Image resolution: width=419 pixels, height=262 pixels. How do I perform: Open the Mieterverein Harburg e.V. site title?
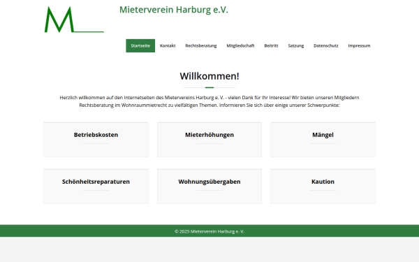[x=174, y=10]
